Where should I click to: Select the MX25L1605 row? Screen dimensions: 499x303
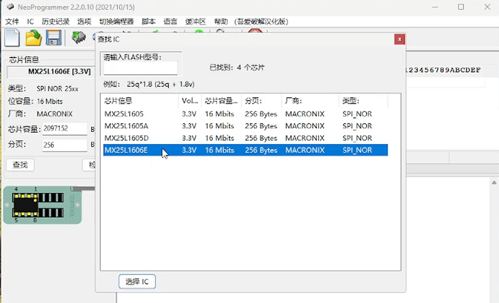(x=245, y=114)
